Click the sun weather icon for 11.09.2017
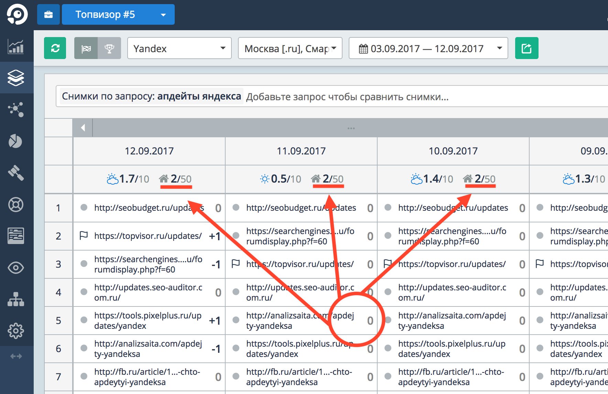Image resolution: width=608 pixels, height=394 pixels. tap(264, 179)
